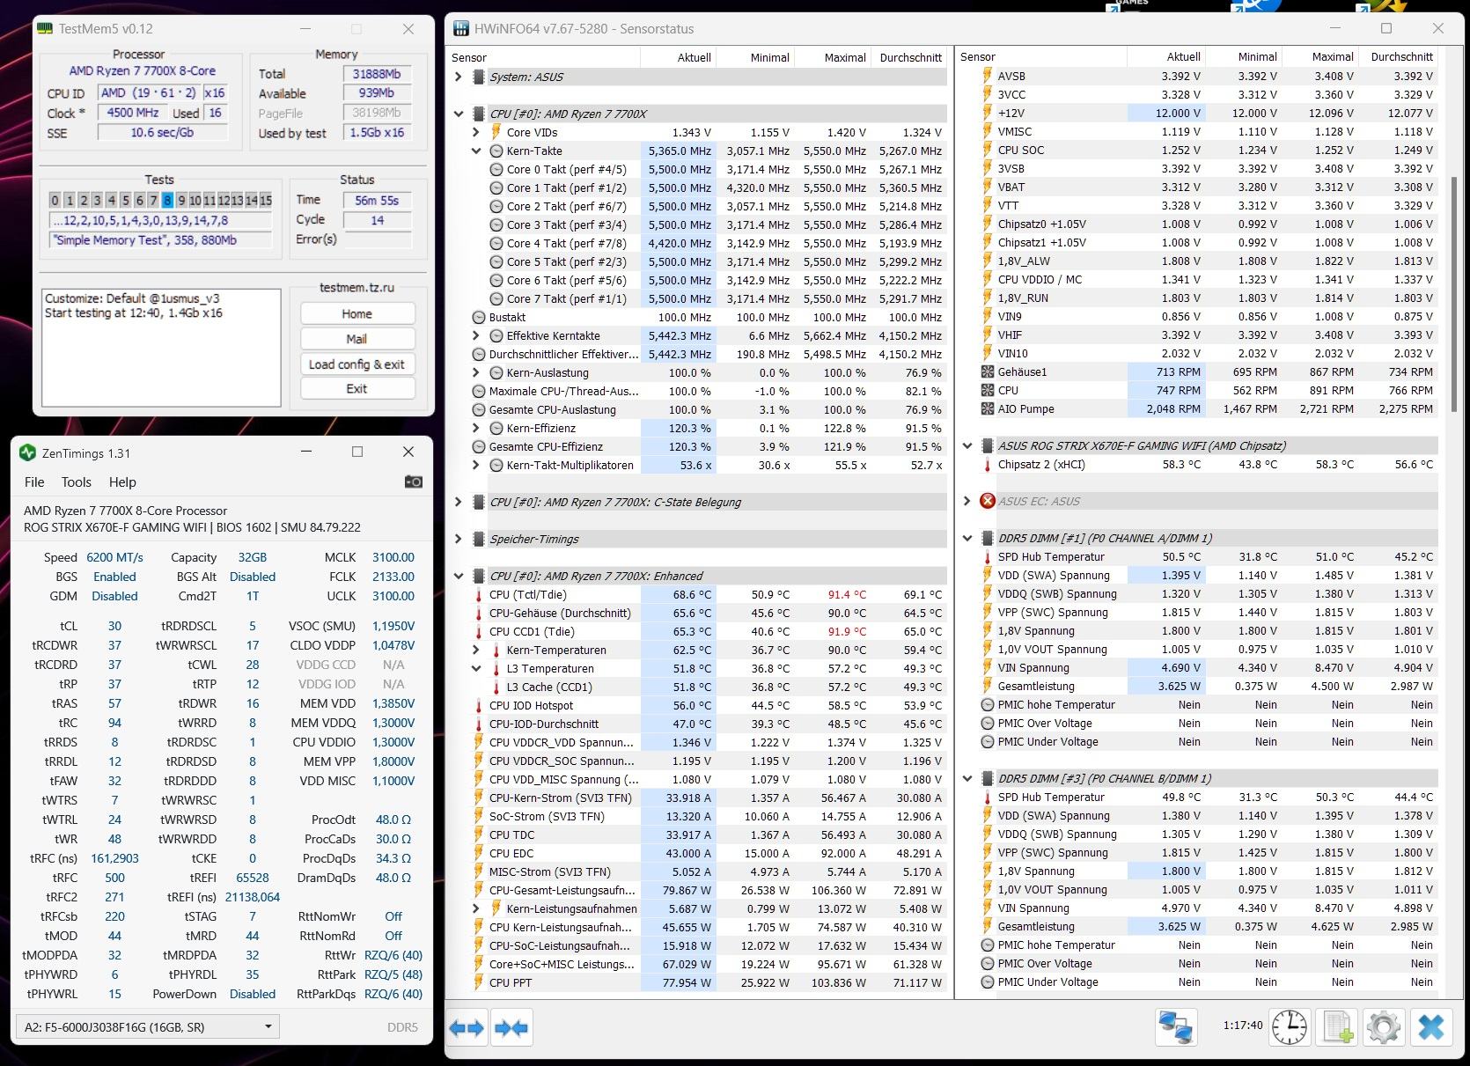
Task: Click the Gehäuse1 fan icon
Action: pos(988,371)
